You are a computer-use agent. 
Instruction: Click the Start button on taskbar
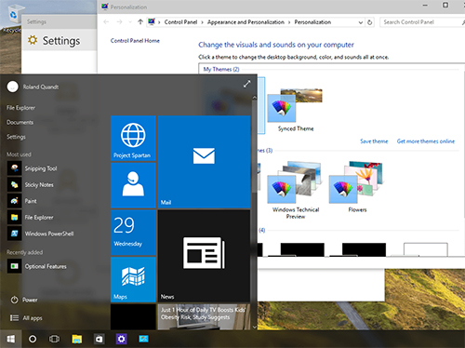[11, 339]
